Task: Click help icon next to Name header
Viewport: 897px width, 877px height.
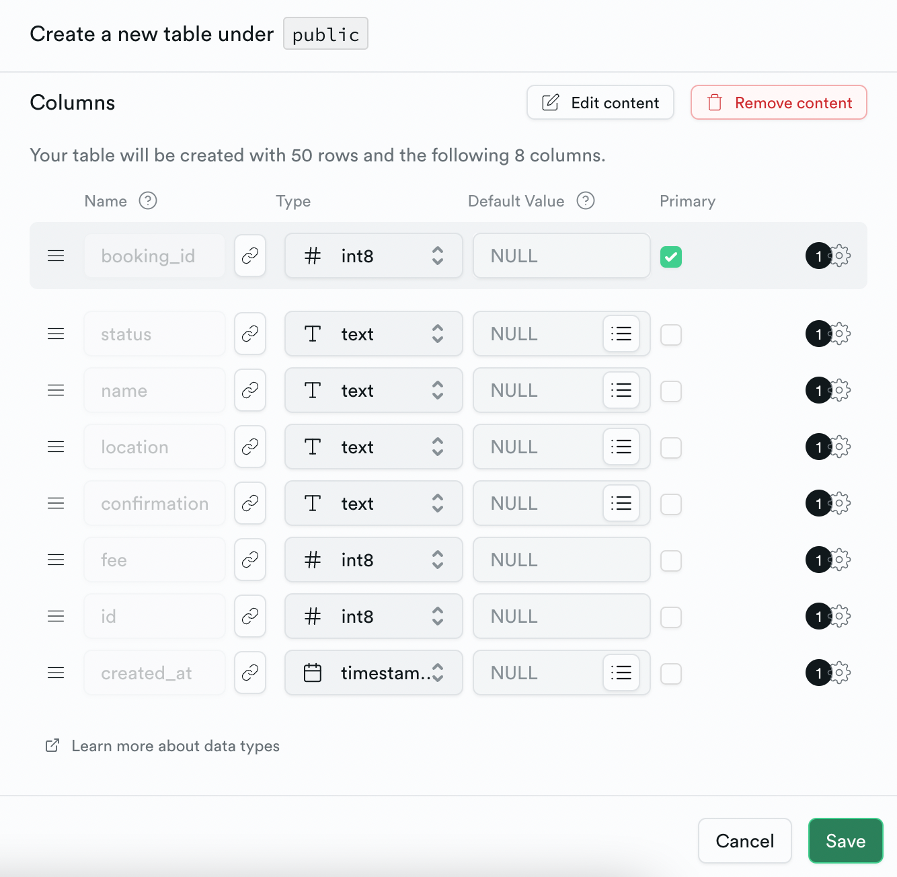Action: coord(148,200)
